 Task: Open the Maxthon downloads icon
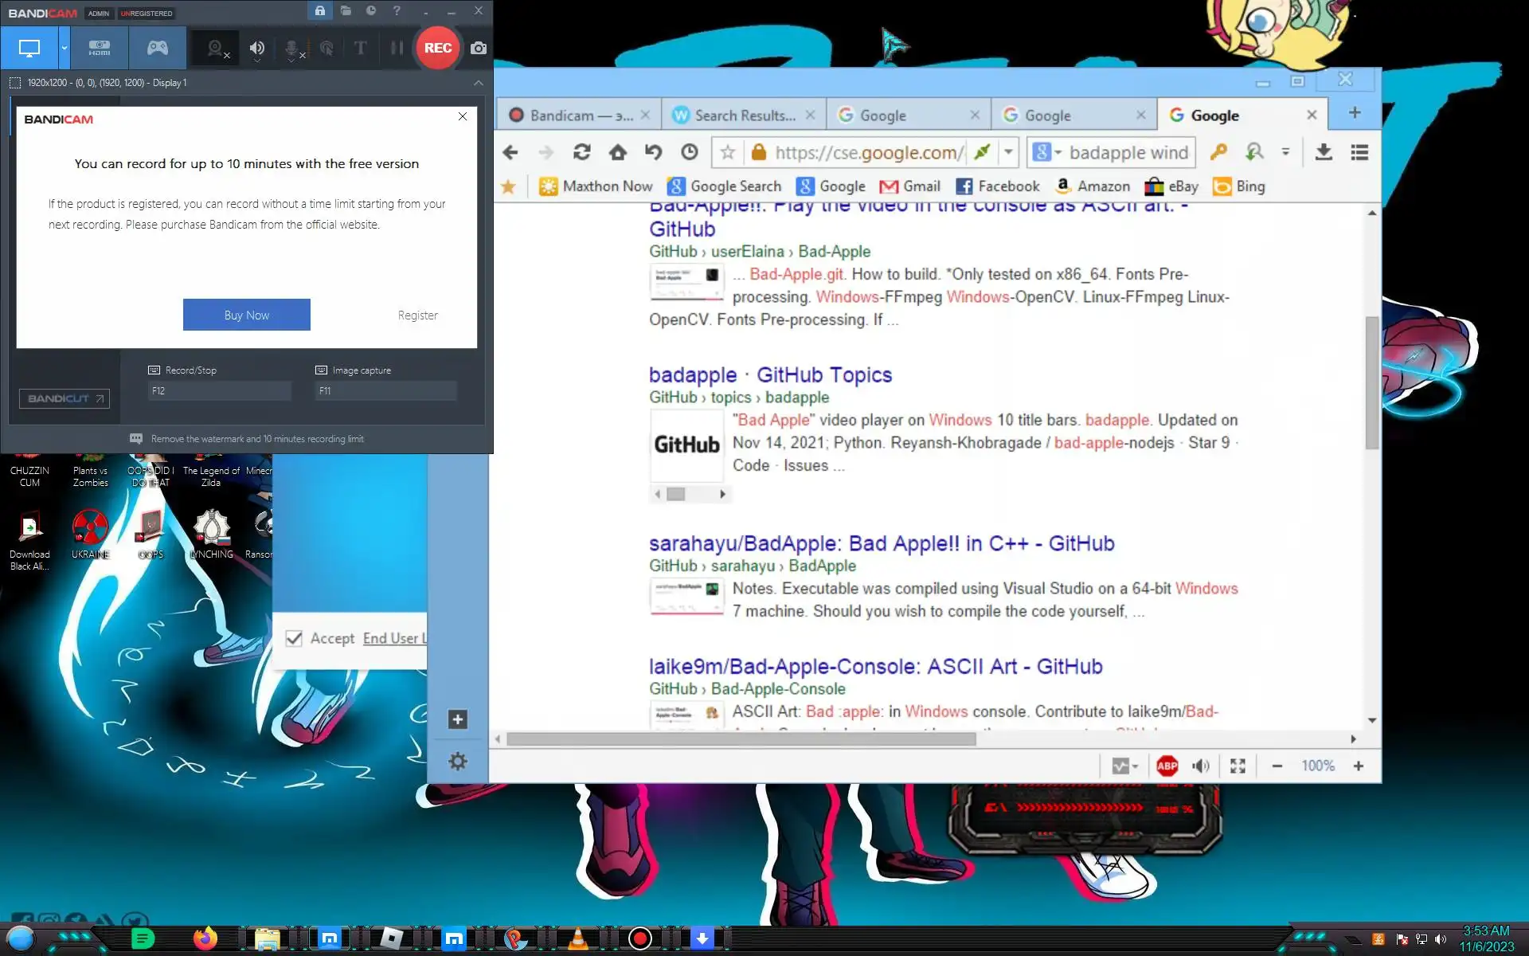click(1324, 152)
